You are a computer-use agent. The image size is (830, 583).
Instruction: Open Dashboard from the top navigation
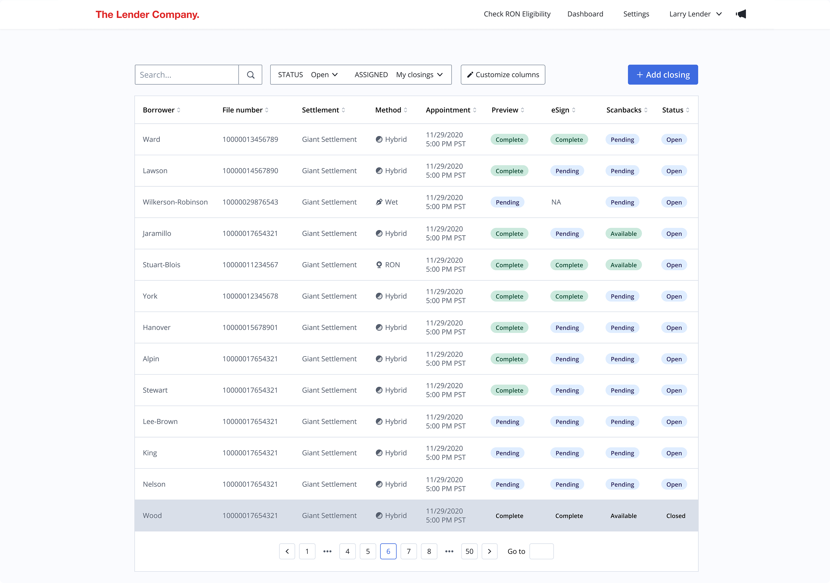tap(585, 14)
